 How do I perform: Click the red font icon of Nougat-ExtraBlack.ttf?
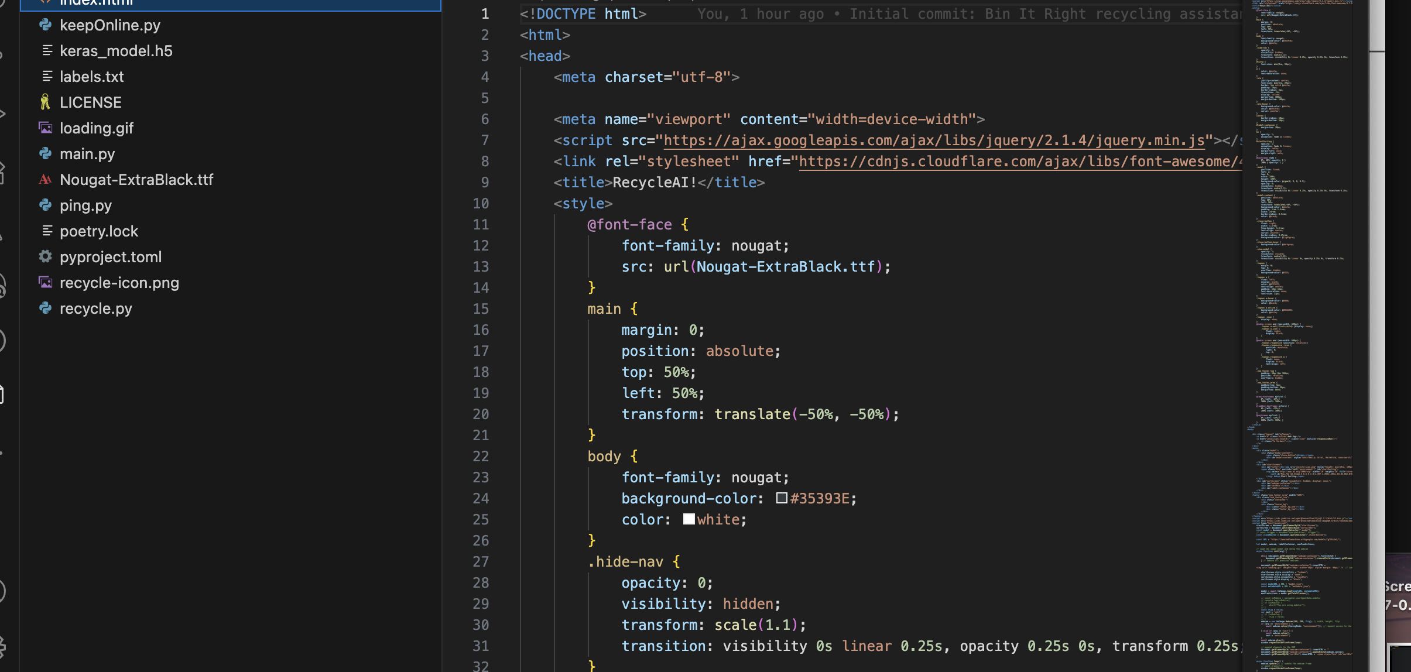pyautogui.click(x=45, y=179)
